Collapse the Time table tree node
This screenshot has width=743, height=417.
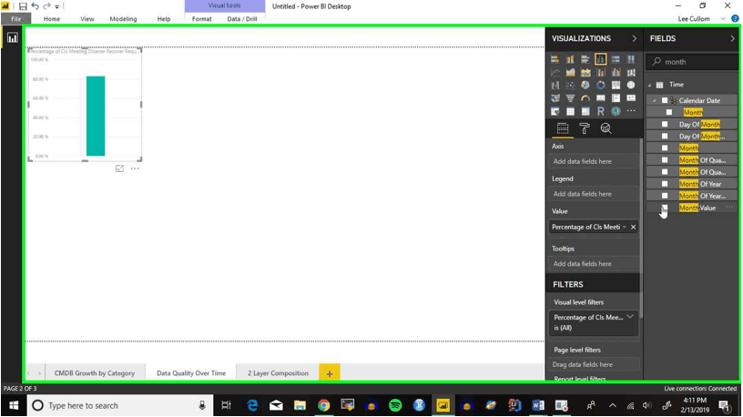click(649, 85)
